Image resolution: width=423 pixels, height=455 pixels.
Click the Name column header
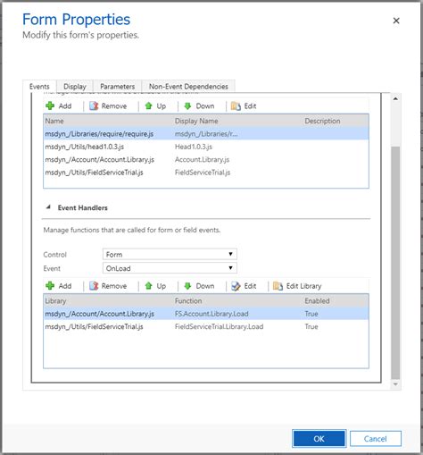point(54,121)
